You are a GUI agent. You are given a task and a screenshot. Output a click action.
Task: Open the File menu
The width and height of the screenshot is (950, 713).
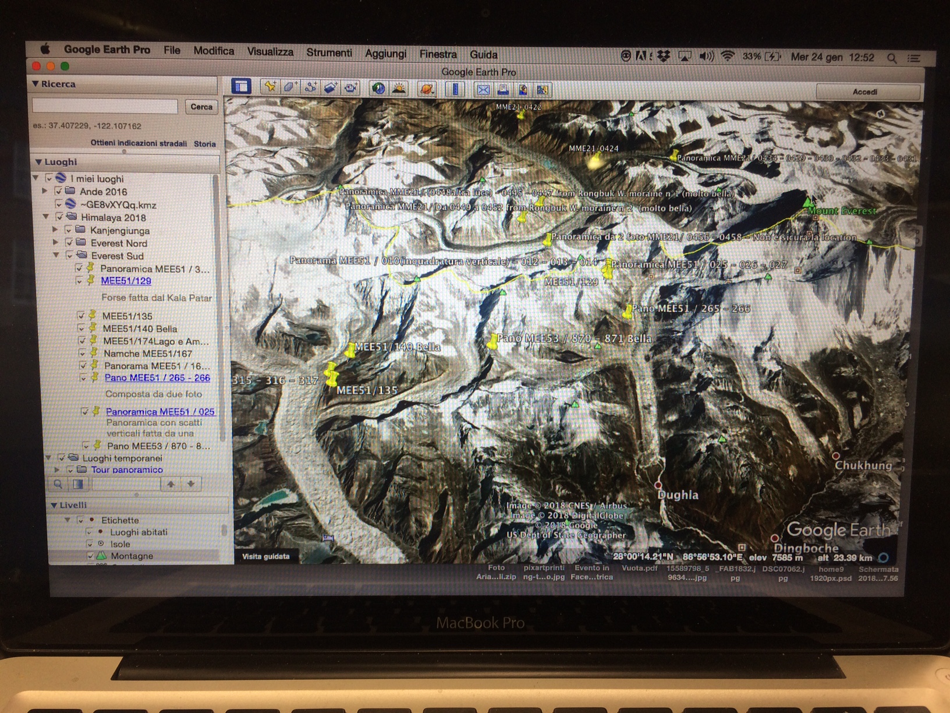[x=172, y=50]
